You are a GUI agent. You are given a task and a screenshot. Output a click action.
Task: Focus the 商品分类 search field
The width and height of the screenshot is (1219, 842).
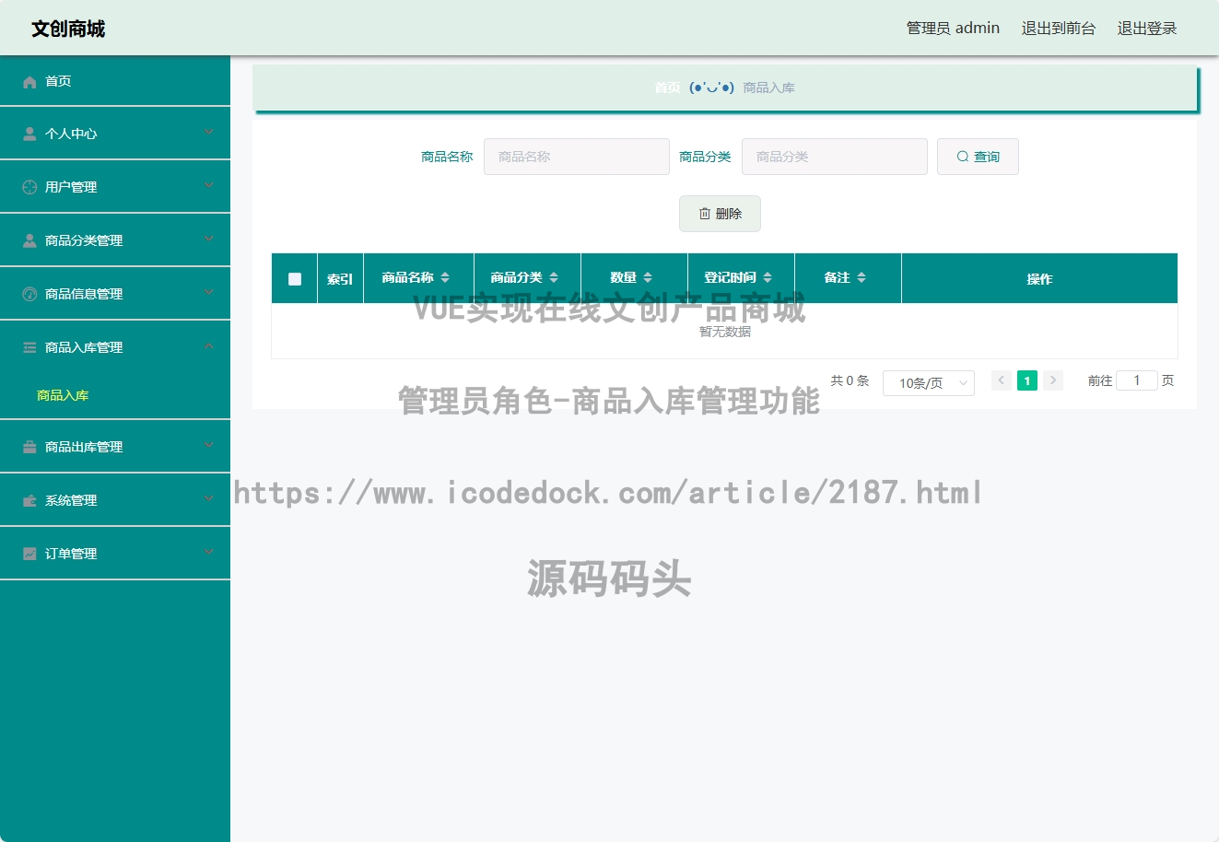[x=835, y=157]
